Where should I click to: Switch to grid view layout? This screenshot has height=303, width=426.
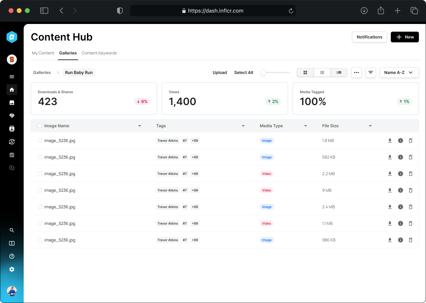point(305,72)
